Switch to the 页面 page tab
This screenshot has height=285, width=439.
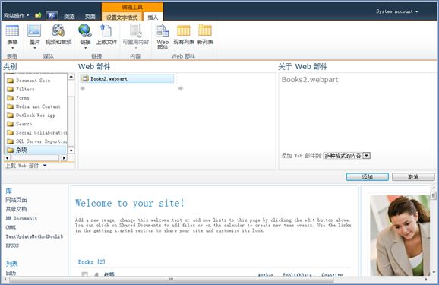click(90, 17)
